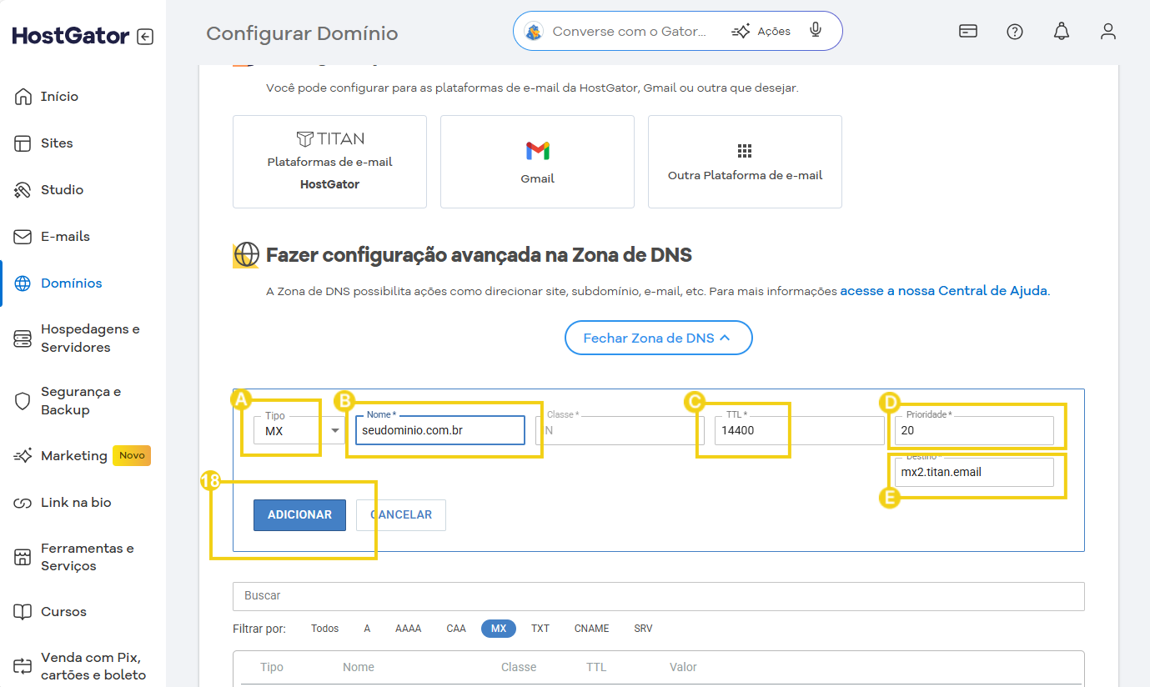Viewport: 1150px width, 687px height.
Task: Open the billing card icon in header
Action: click(x=967, y=32)
